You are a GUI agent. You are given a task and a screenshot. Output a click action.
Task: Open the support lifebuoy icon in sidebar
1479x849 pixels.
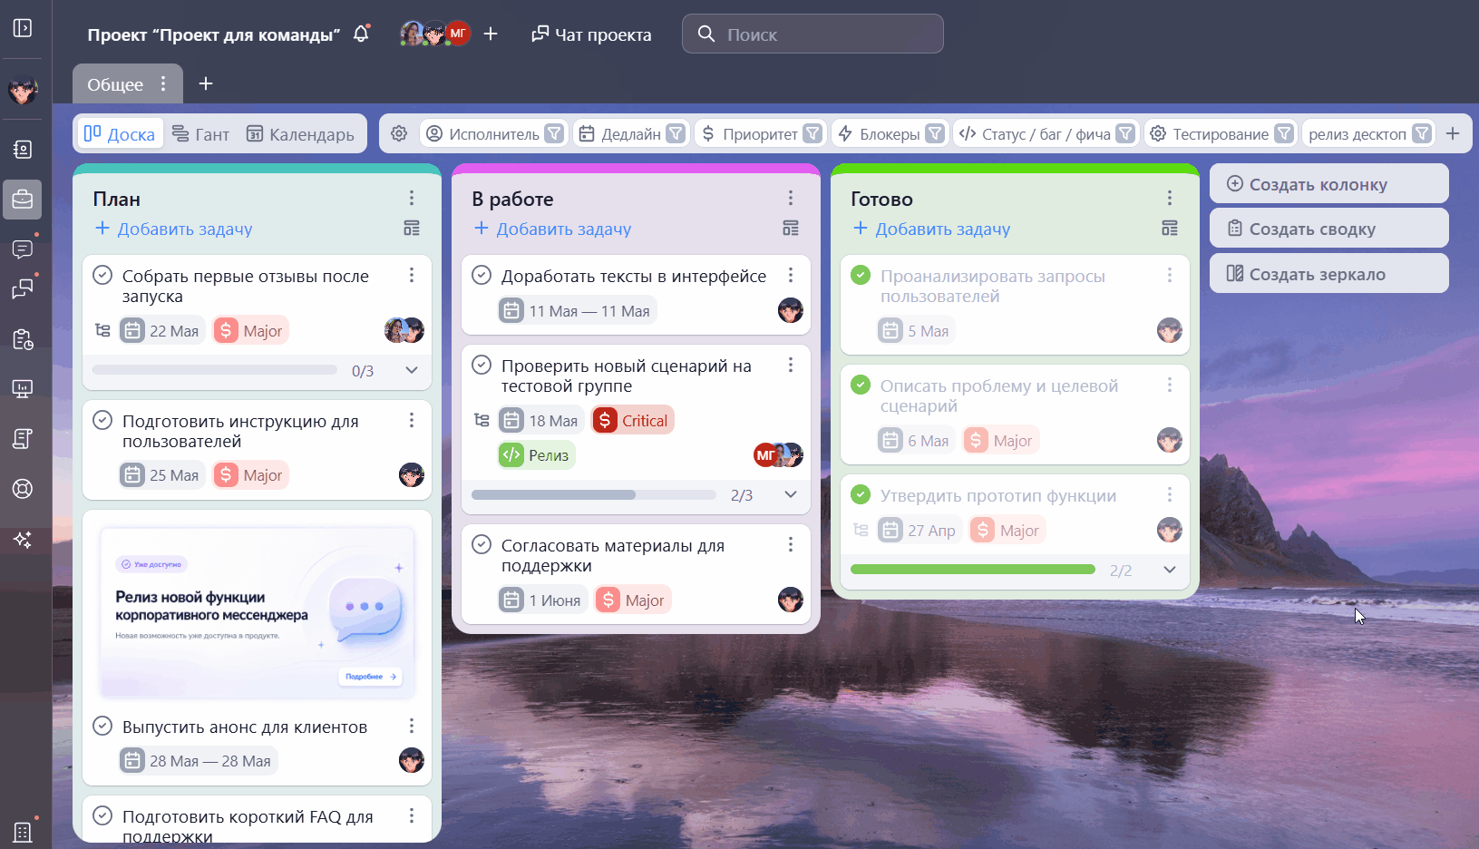[x=23, y=489]
